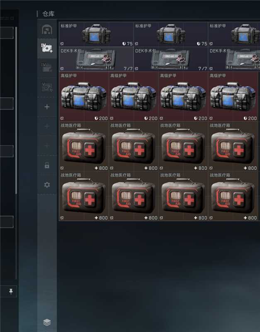The height and width of the screenshot is (332, 260).
Task: Click the rotate icon on the first 标准护甲
Action: click(62, 44)
